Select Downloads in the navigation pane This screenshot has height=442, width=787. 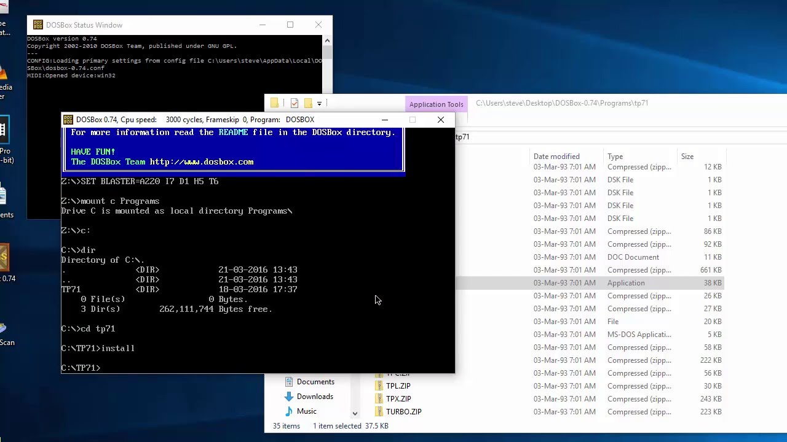click(x=315, y=397)
